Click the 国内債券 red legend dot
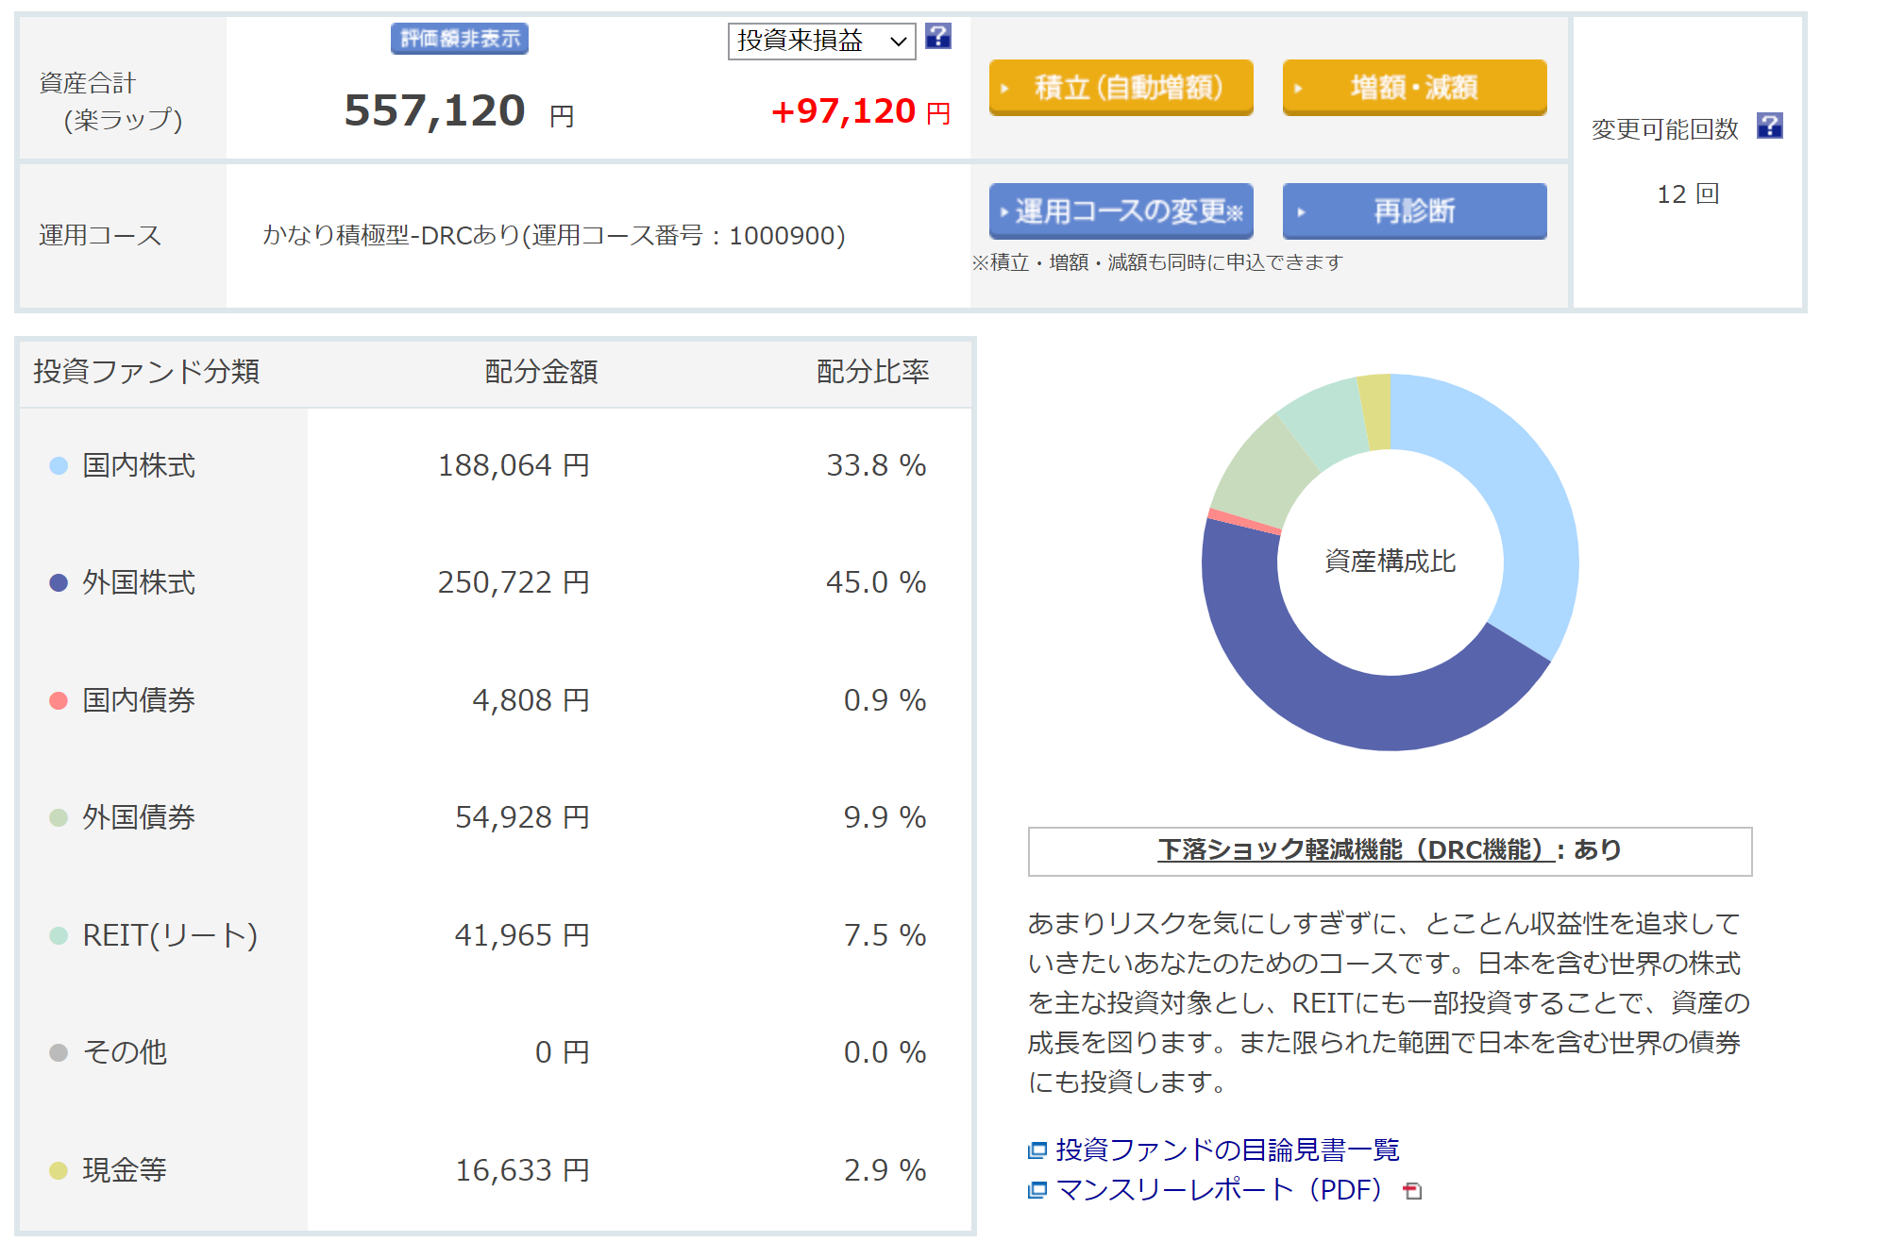Image resolution: width=1888 pixels, height=1242 pixels. pos(59,700)
